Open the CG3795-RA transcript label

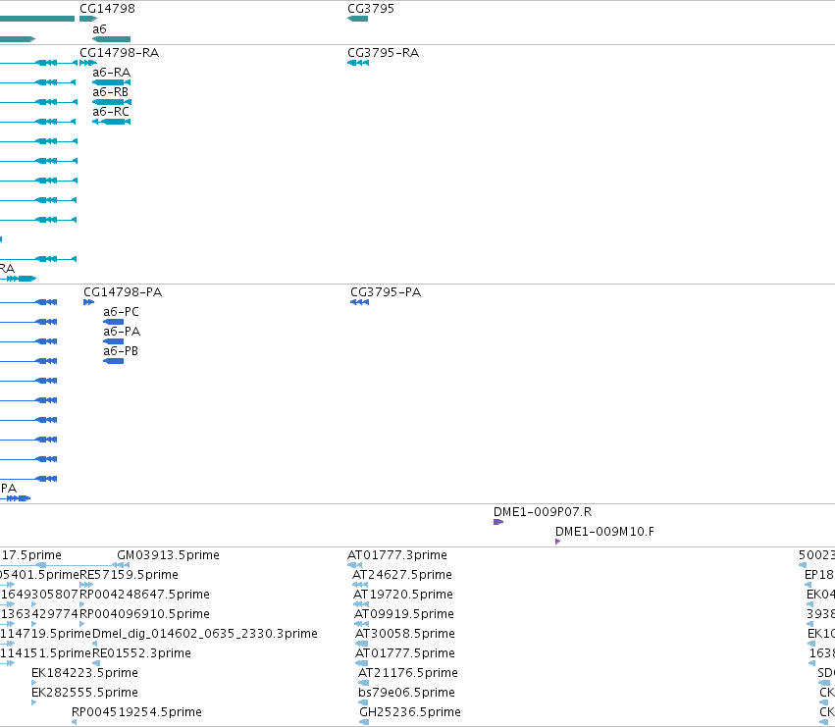tap(383, 53)
